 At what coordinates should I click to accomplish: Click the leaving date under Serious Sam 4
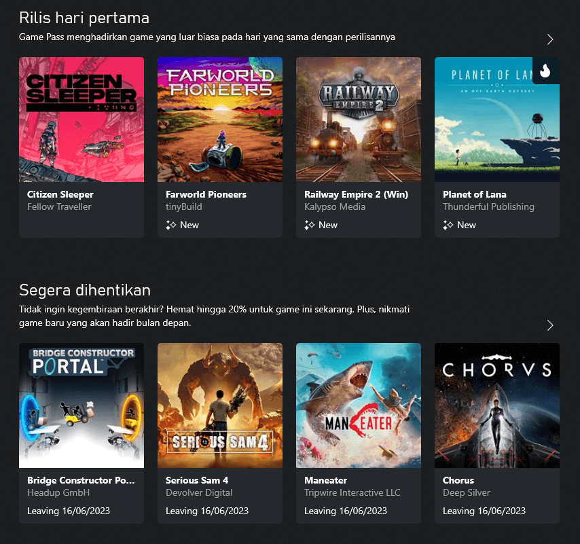point(207,511)
